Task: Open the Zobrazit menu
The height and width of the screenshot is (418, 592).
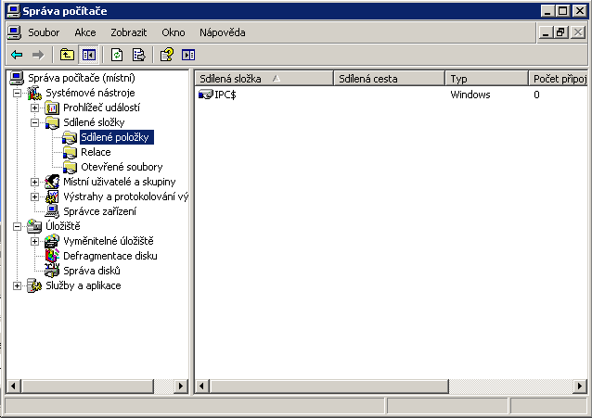Action: (129, 32)
